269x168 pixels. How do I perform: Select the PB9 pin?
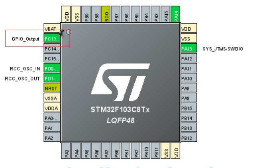click(x=86, y=14)
